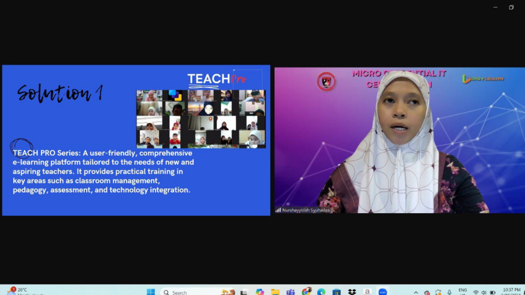Switch to Zoom app in taskbar
The image size is (525, 295).
coord(382,292)
